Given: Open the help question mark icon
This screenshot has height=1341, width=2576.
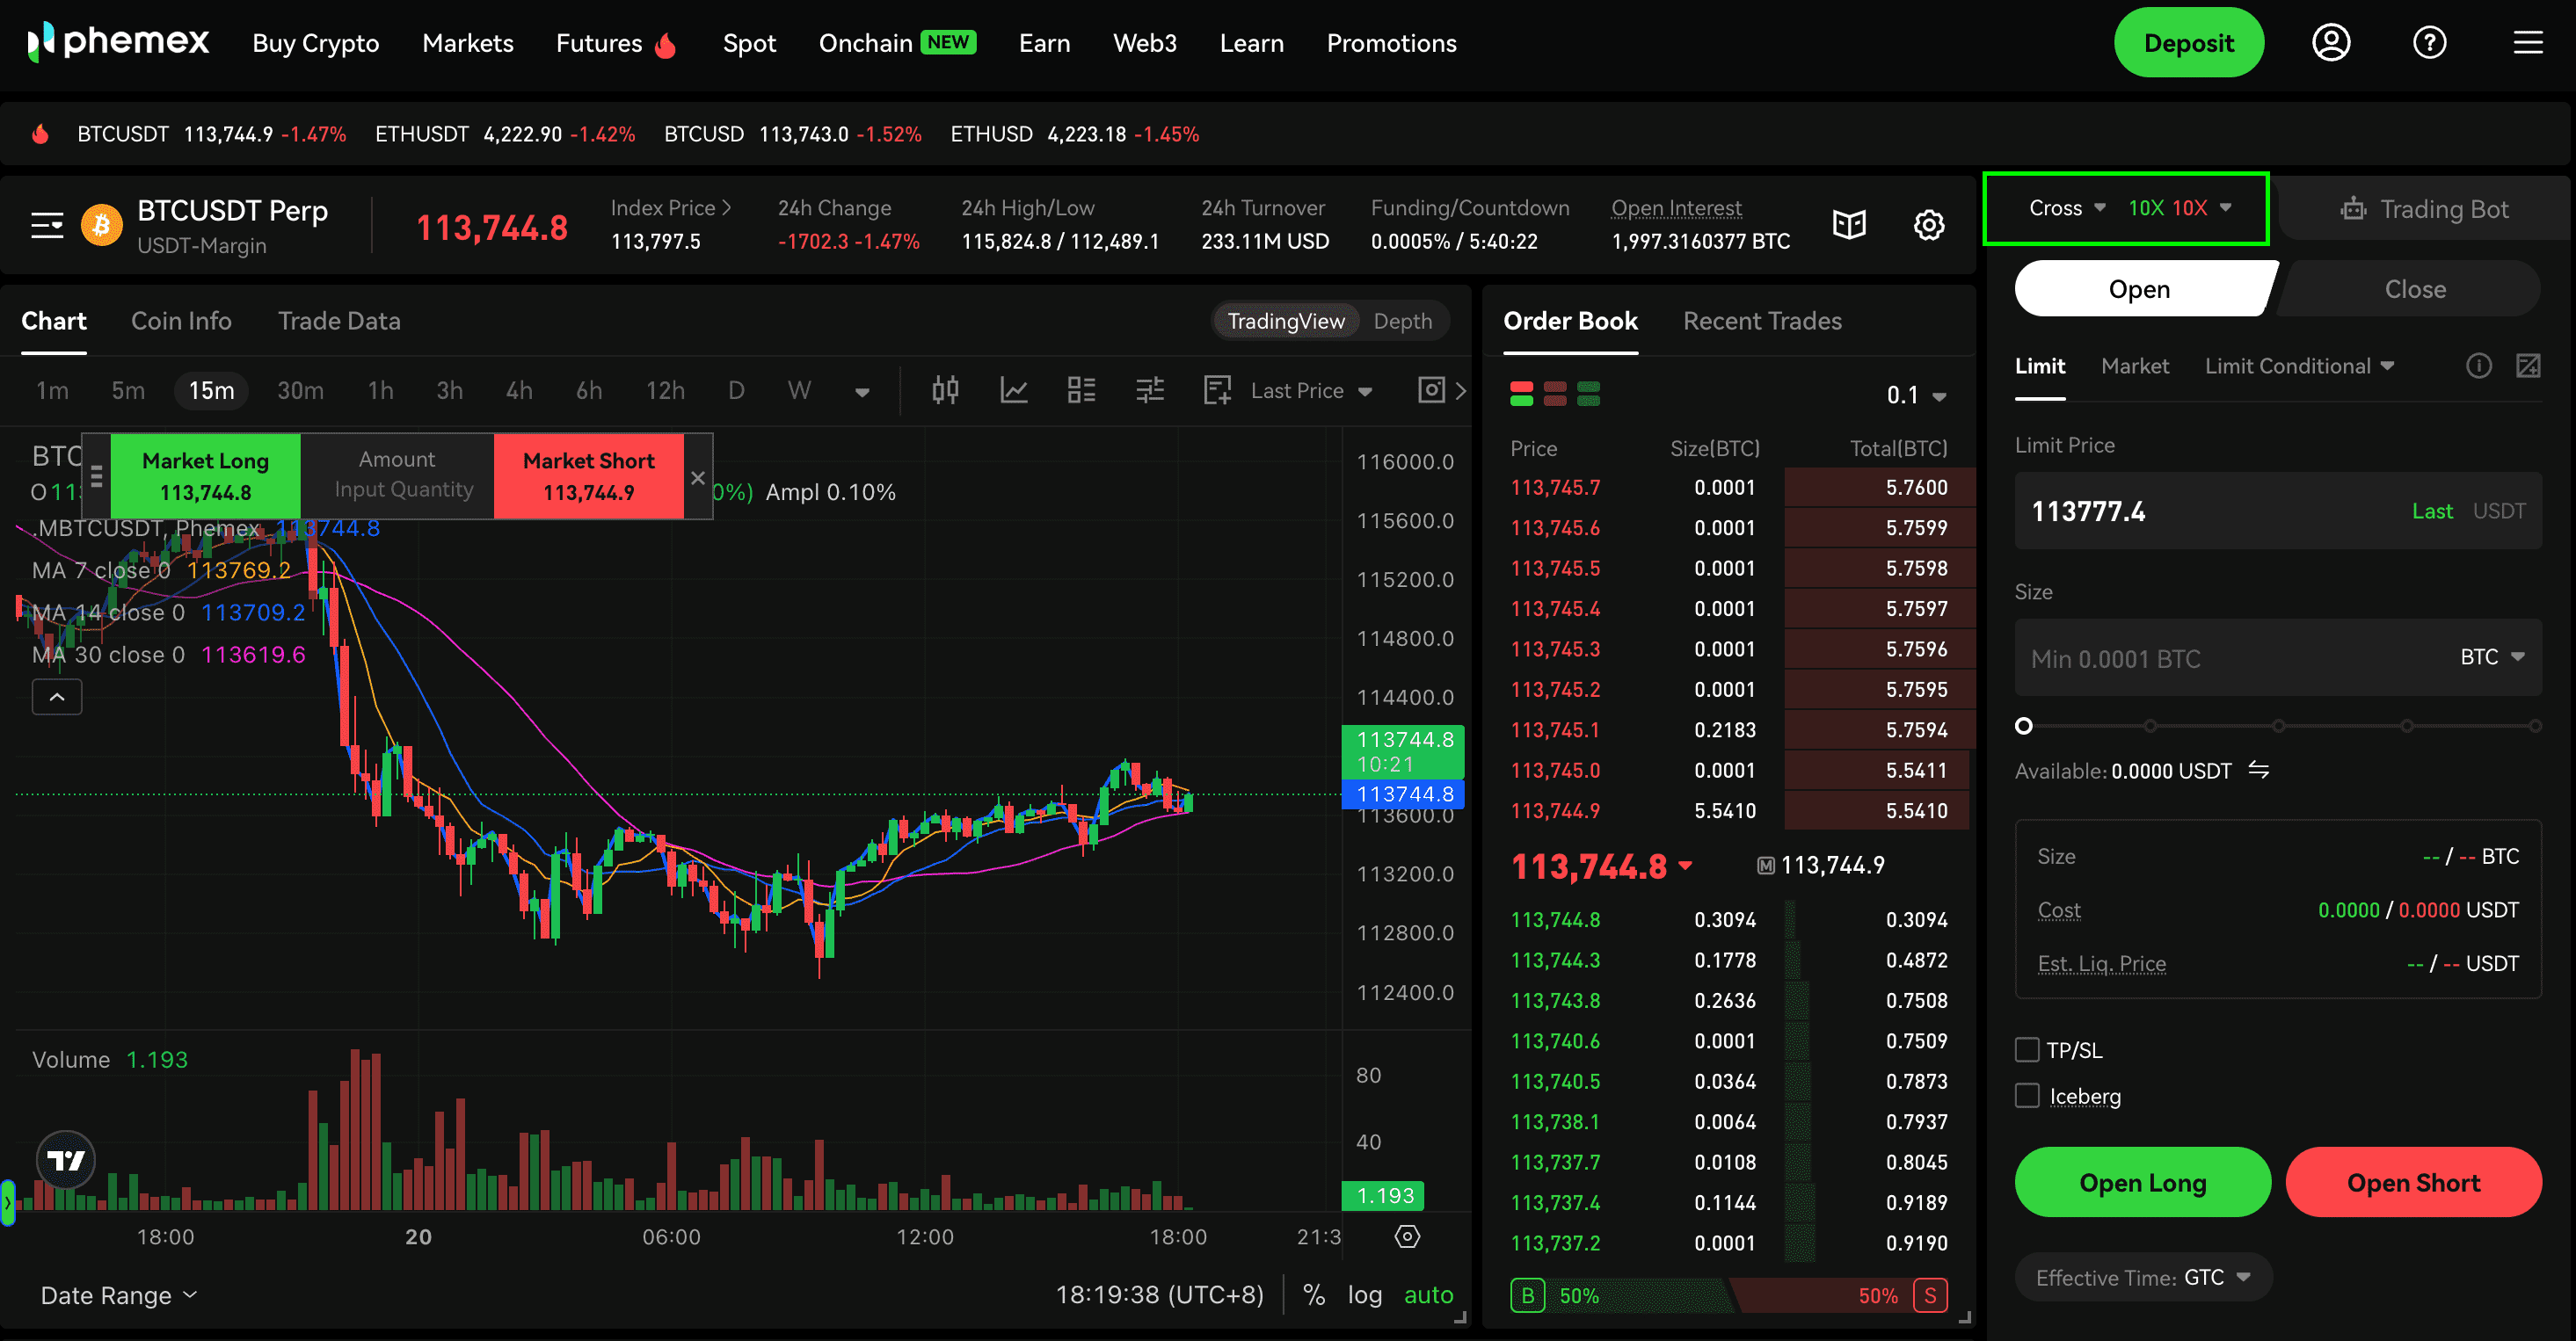Looking at the screenshot, I should pos(2429,43).
